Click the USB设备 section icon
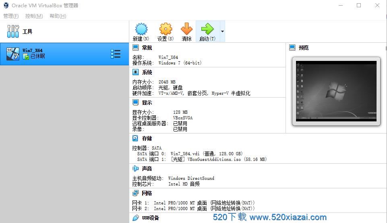Viewport: 387px width, 223px height. (x=135, y=218)
